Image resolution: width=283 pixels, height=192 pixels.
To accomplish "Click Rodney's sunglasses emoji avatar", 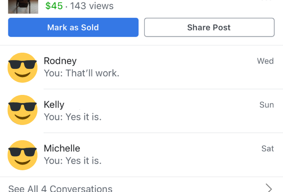I will (x=23, y=67).
